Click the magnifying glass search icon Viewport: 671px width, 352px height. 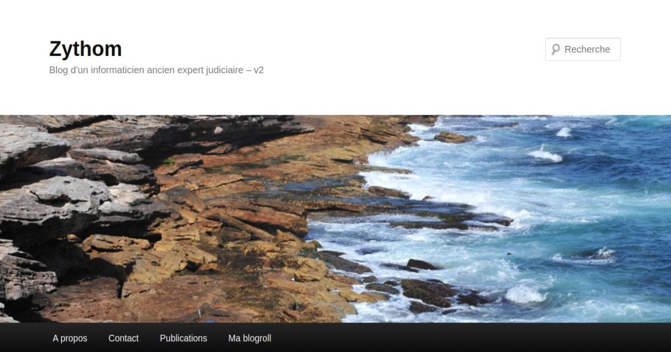[555, 49]
